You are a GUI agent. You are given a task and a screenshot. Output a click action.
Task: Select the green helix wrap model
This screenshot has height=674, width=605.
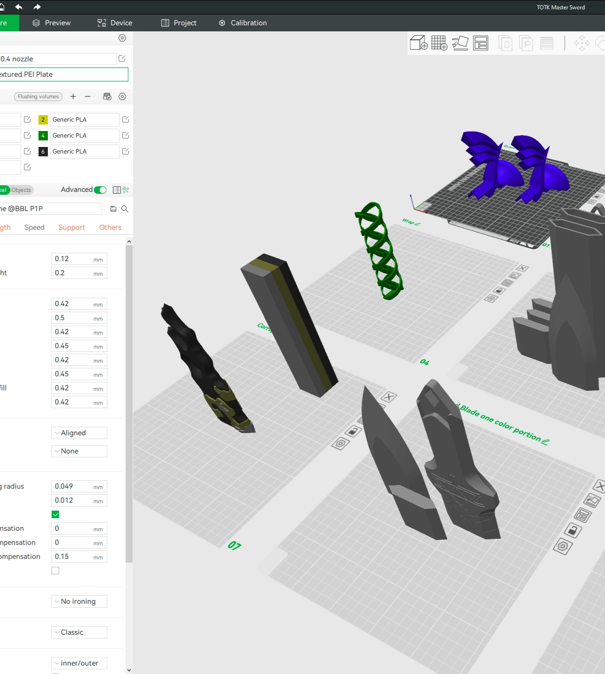coord(379,251)
